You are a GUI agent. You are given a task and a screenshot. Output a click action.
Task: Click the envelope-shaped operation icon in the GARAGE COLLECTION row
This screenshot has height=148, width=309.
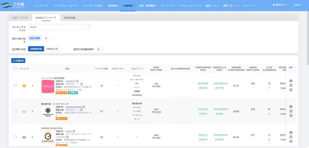coord(291,141)
